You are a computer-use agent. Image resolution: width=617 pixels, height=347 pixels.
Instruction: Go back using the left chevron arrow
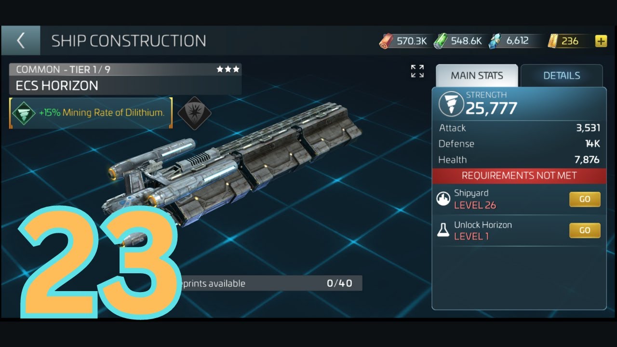20,41
